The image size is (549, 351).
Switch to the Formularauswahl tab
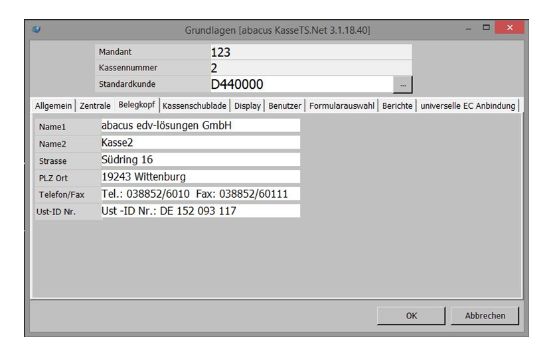pos(341,105)
